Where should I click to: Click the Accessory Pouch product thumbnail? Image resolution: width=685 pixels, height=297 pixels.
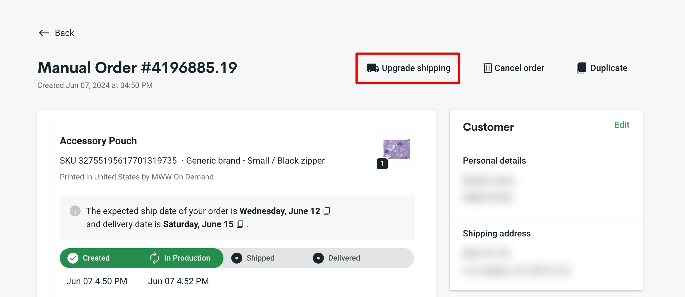point(397,149)
